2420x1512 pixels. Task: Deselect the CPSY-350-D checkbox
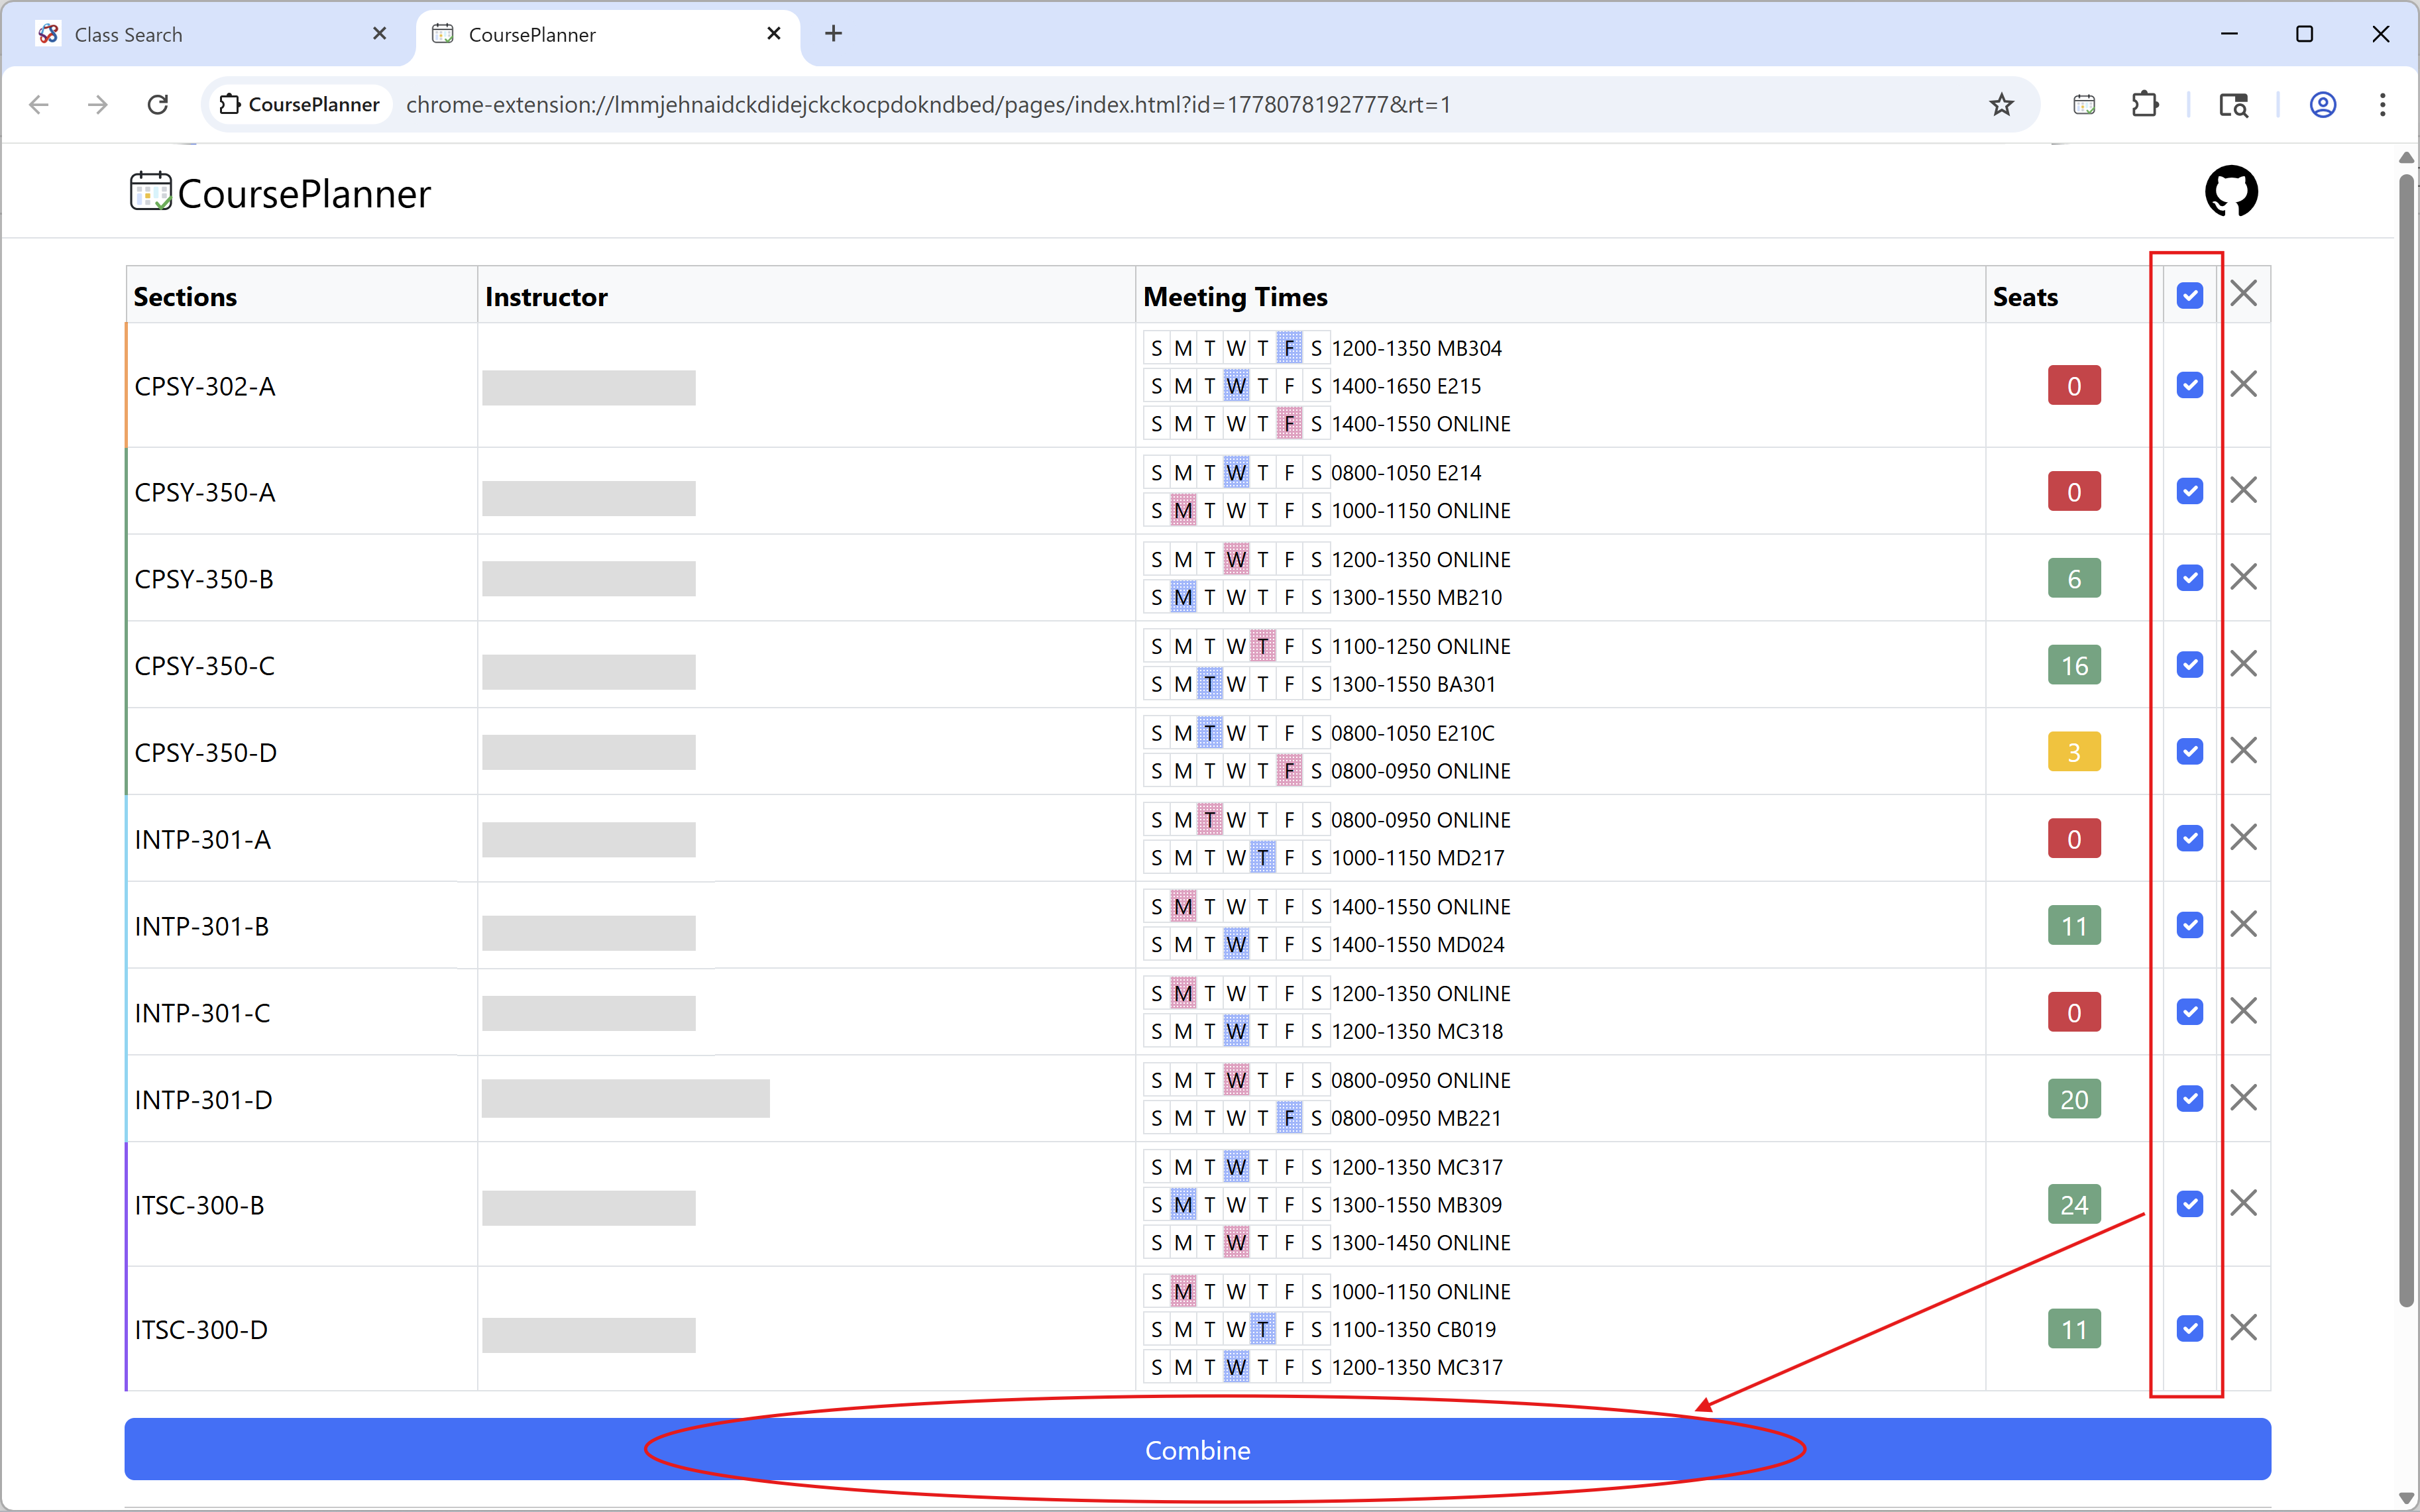pyautogui.click(x=2189, y=752)
